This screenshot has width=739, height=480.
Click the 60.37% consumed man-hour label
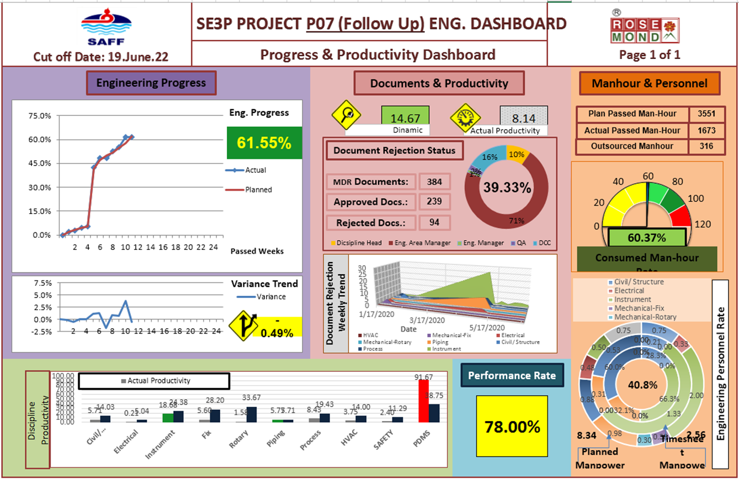tap(646, 238)
